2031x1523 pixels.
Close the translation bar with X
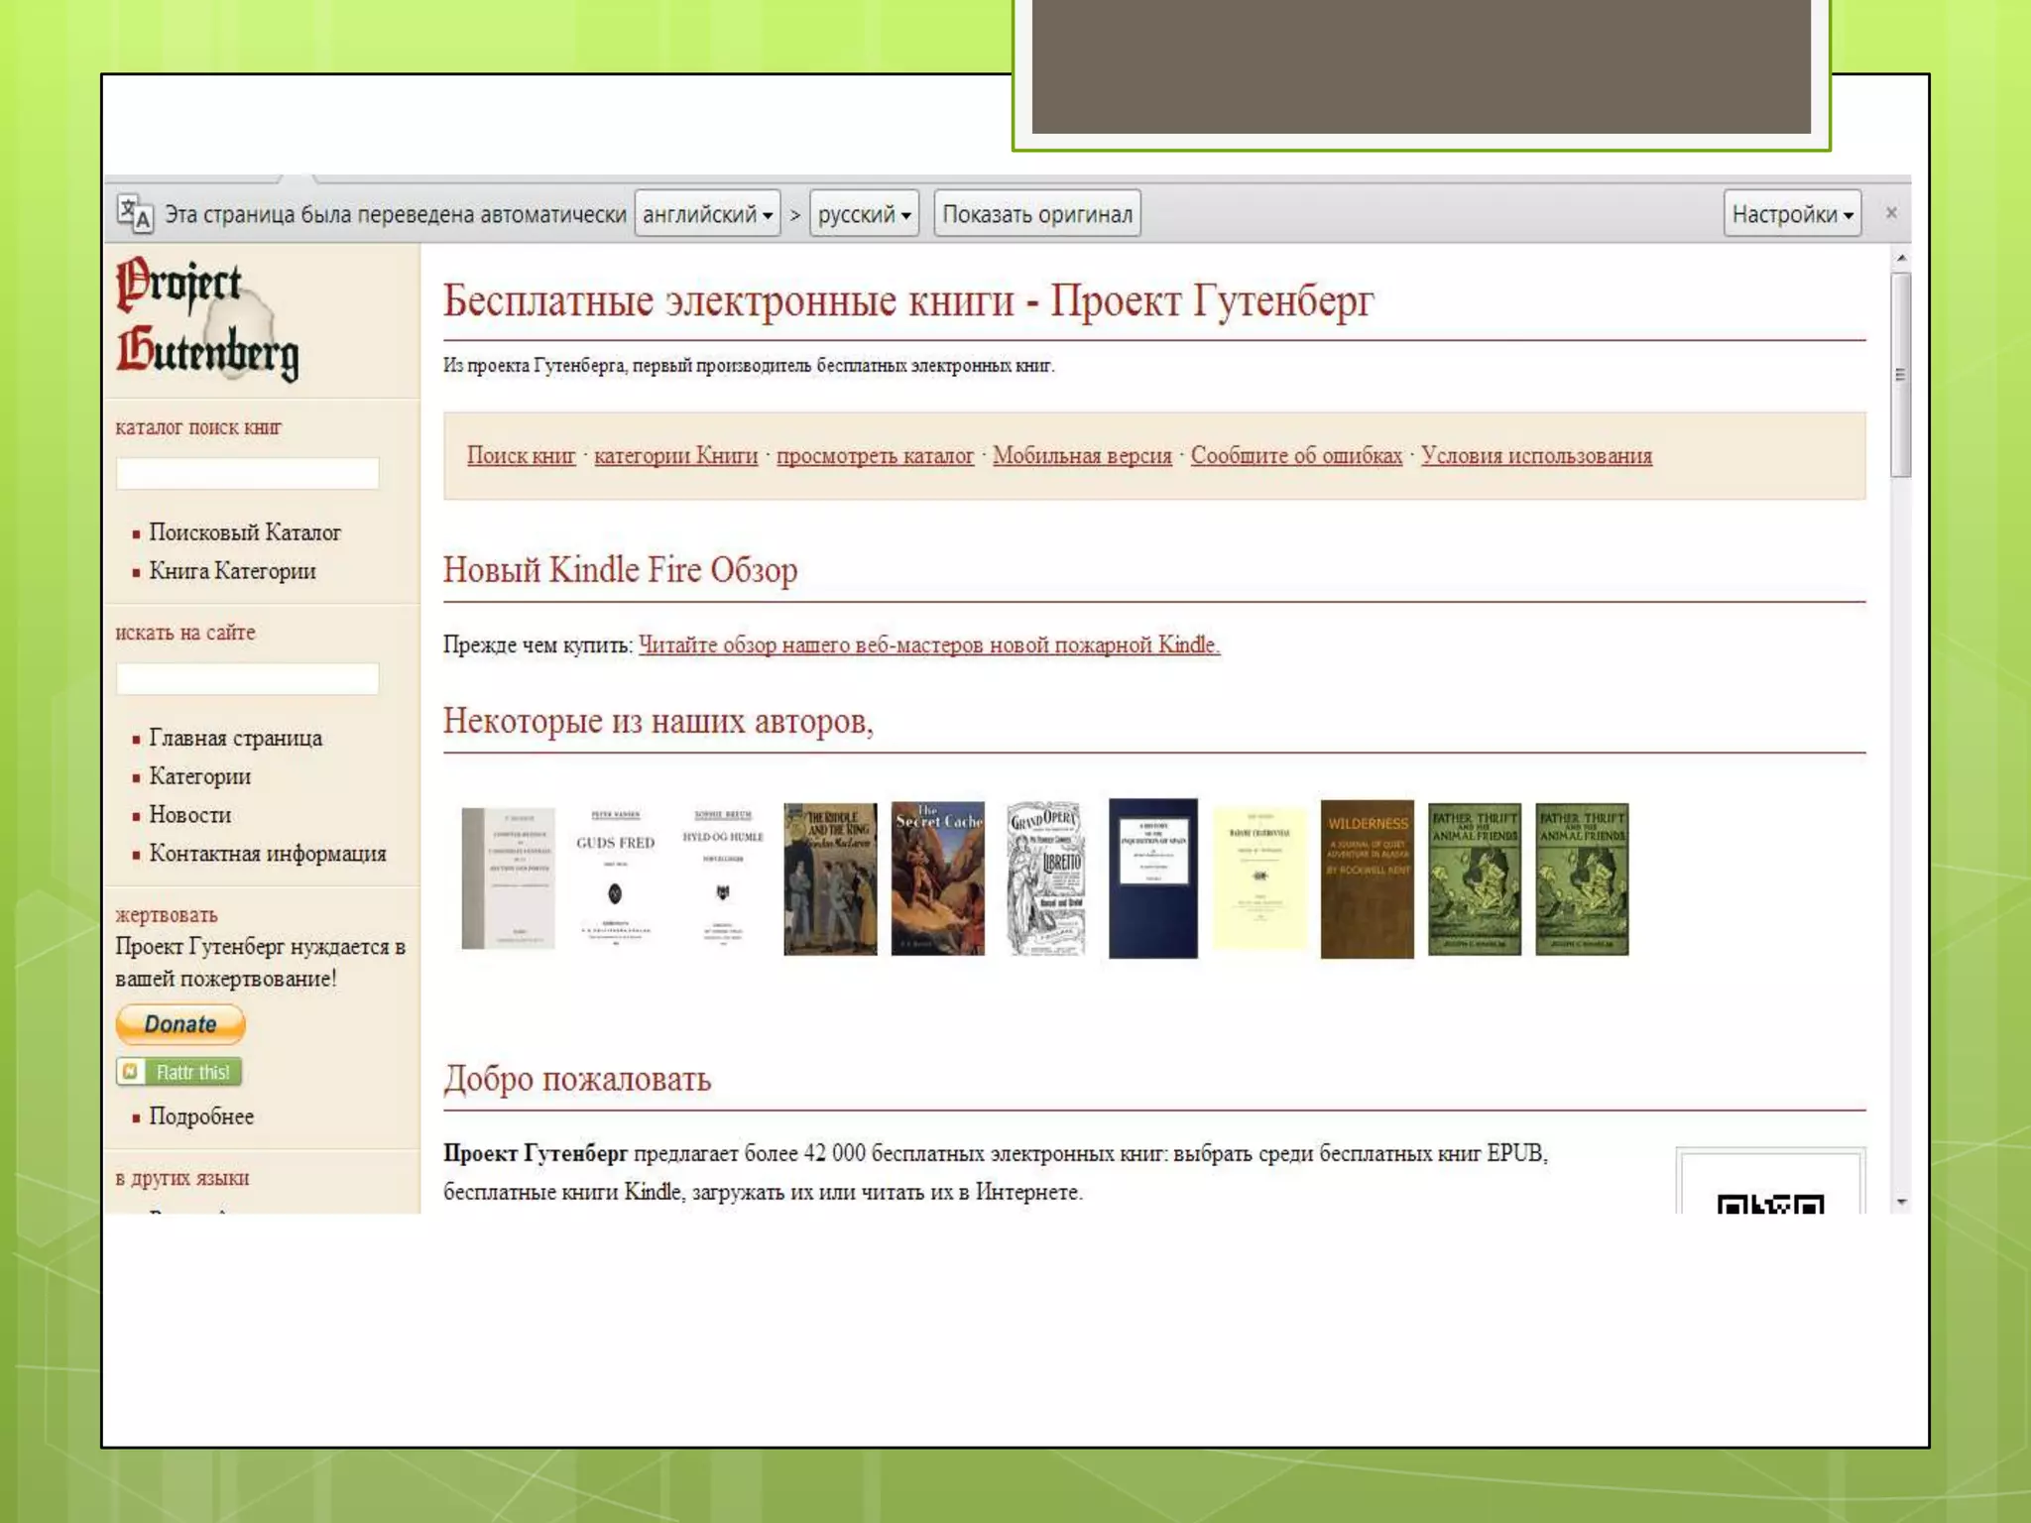pyautogui.click(x=1890, y=213)
